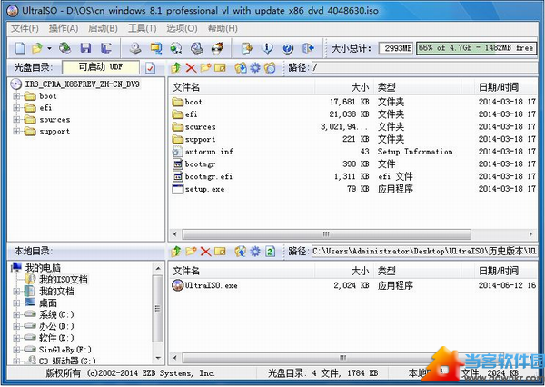Open the 文件(F) menu
This screenshot has height=387, width=545.
[25, 28]
